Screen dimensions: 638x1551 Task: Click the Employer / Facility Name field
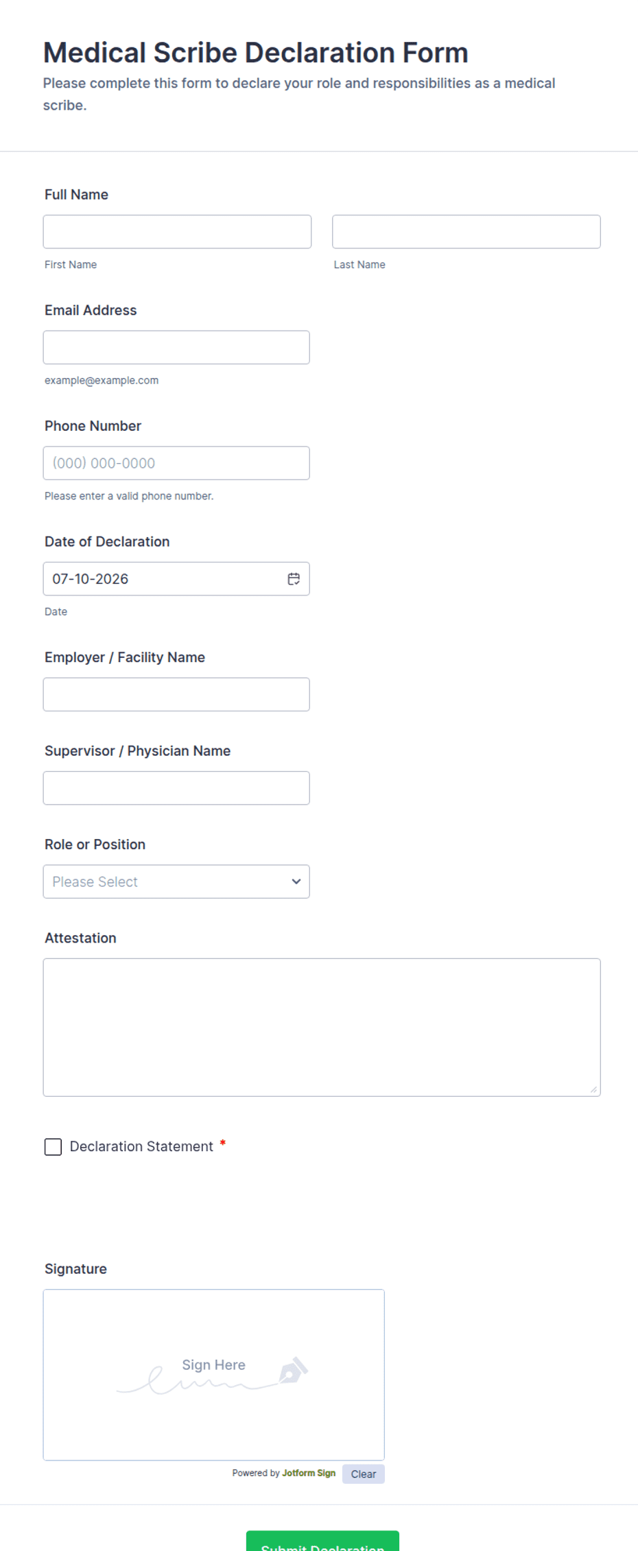point(176,694)
